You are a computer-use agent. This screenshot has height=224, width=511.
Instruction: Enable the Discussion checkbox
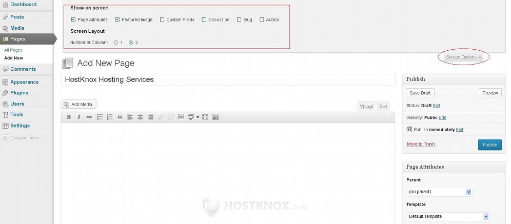click(204, 19)
